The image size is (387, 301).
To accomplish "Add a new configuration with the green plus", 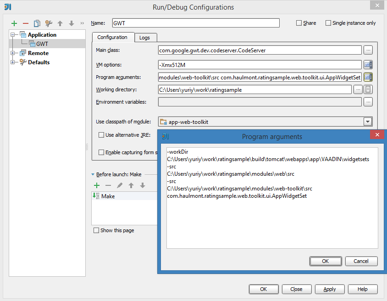I will click(14, 23).
